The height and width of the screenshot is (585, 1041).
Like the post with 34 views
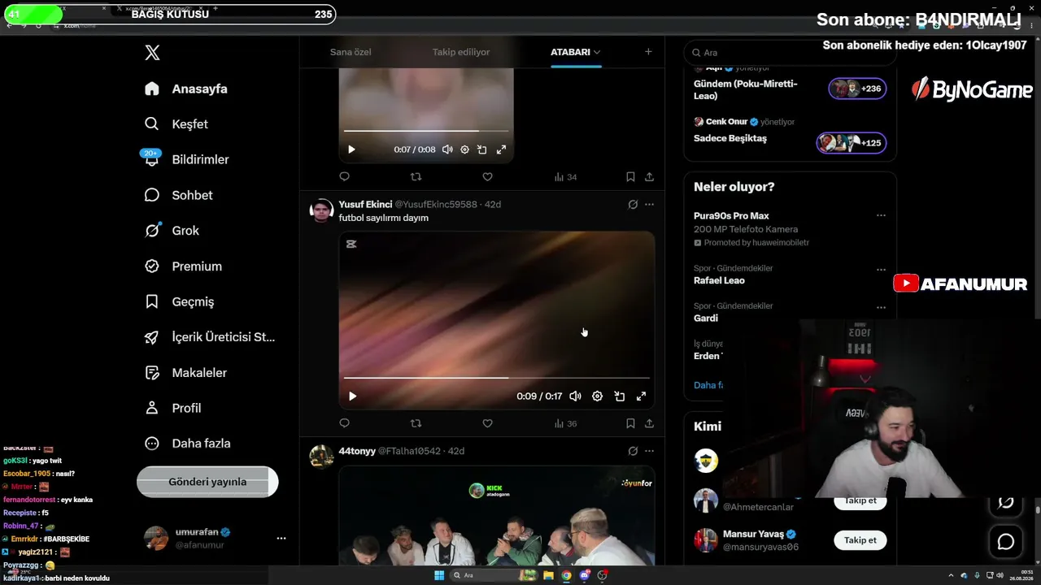[x=487, y=176]
